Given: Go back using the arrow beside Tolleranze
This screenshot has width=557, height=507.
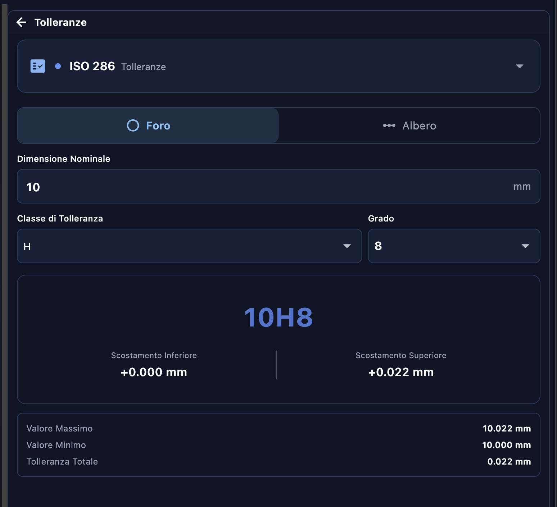Looking at the screenshot, I should coord(22,22).
